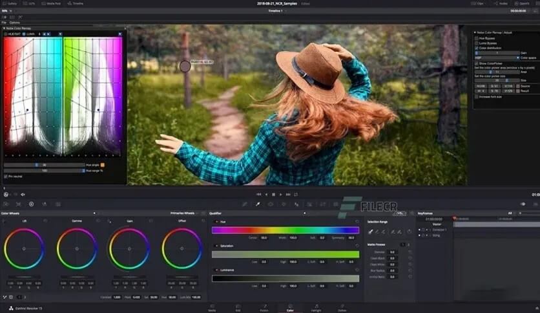Click the Result color swatch
The width and height of the screenshot is (540, 313).
517,91
